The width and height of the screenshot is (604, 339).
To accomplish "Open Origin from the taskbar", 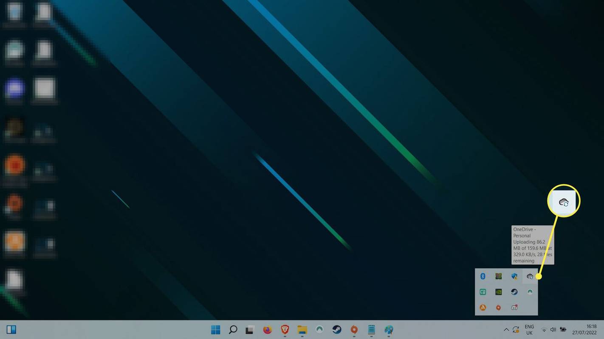I will [x=354, y=330].
